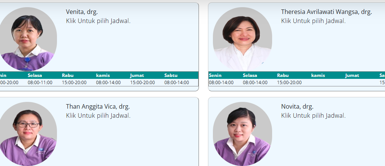Image resolution: width=385 pixels, height=166 pixels.
Task: Pick Venita's Rabu 15:00-20:00 slot
Action: point(74,83)
